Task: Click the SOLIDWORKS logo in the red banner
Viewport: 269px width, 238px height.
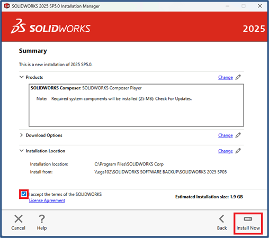Action: pyautogui.click(x=50, y=26)
